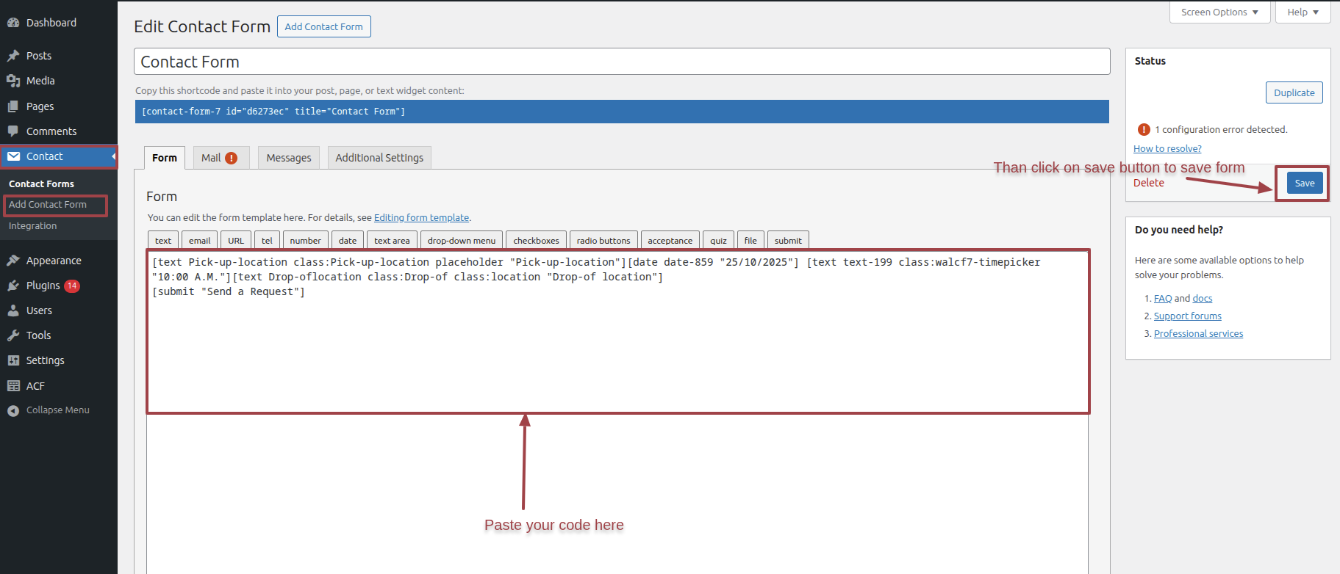The image size is (1340, 574).
Task: Click the Contact Form title field
Action: point(621,62)
